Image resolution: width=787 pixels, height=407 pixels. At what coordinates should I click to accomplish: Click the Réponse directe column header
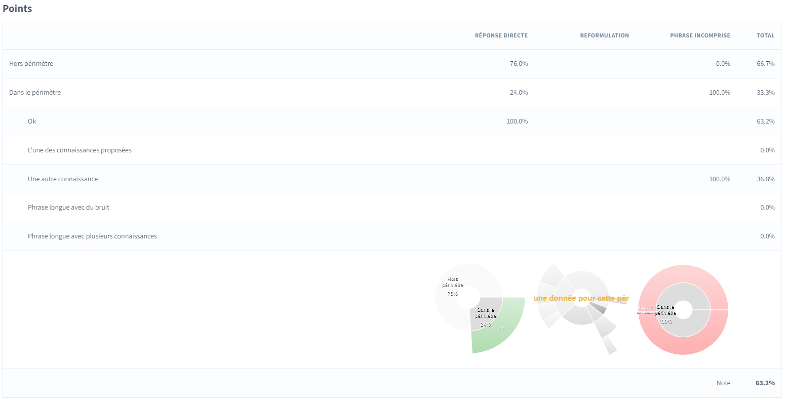pos(501,35)
